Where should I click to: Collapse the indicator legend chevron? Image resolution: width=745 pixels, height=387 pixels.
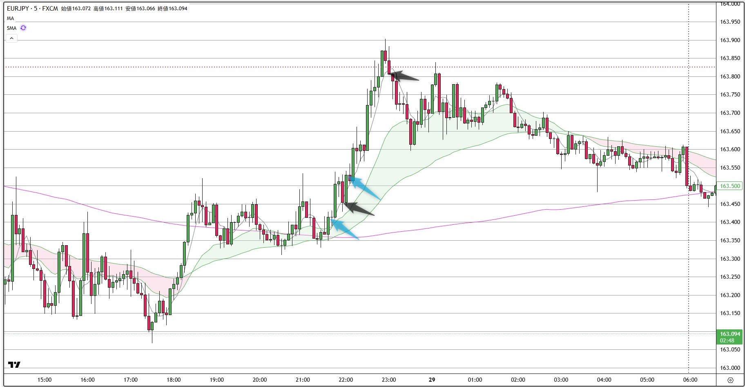pos(11,38)
